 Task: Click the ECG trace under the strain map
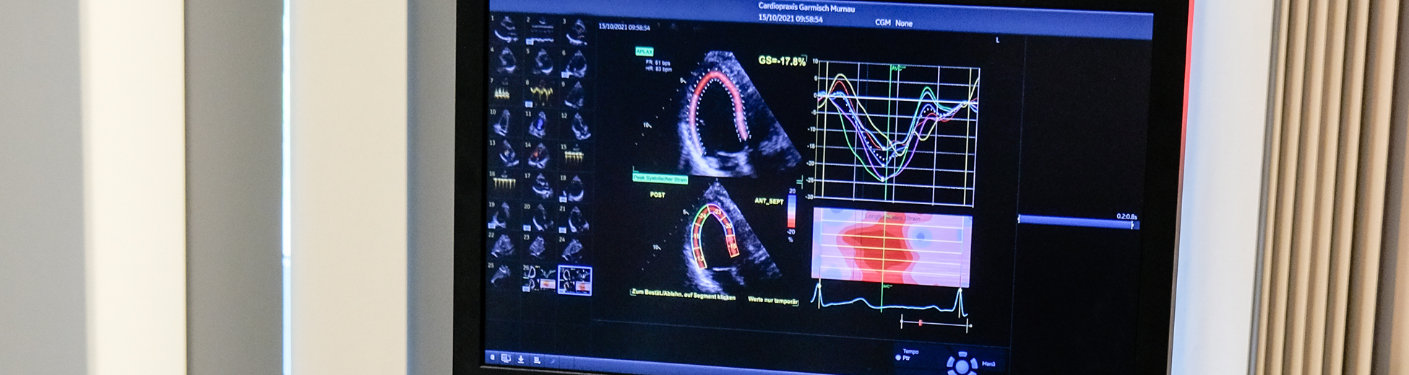890,300
